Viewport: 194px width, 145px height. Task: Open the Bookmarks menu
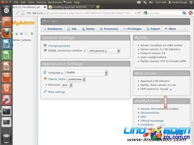coord(55,2)
